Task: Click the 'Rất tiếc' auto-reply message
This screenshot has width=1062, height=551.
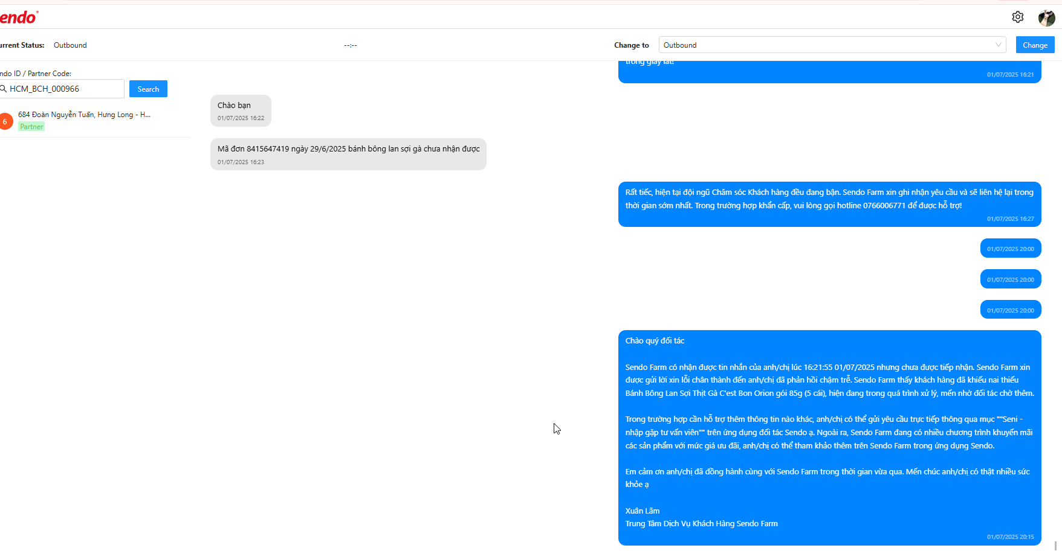Action: 829,204
